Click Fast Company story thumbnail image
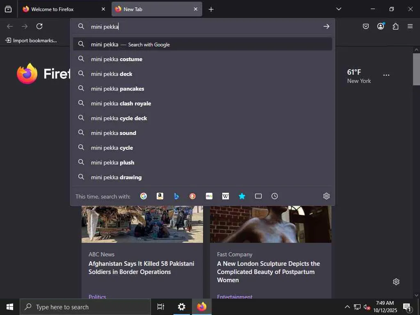This screenshot has height=315, width=420. (271, 224)
